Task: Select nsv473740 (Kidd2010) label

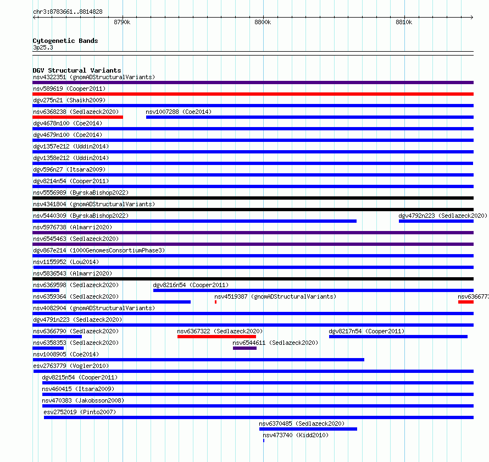Action: 296,435
